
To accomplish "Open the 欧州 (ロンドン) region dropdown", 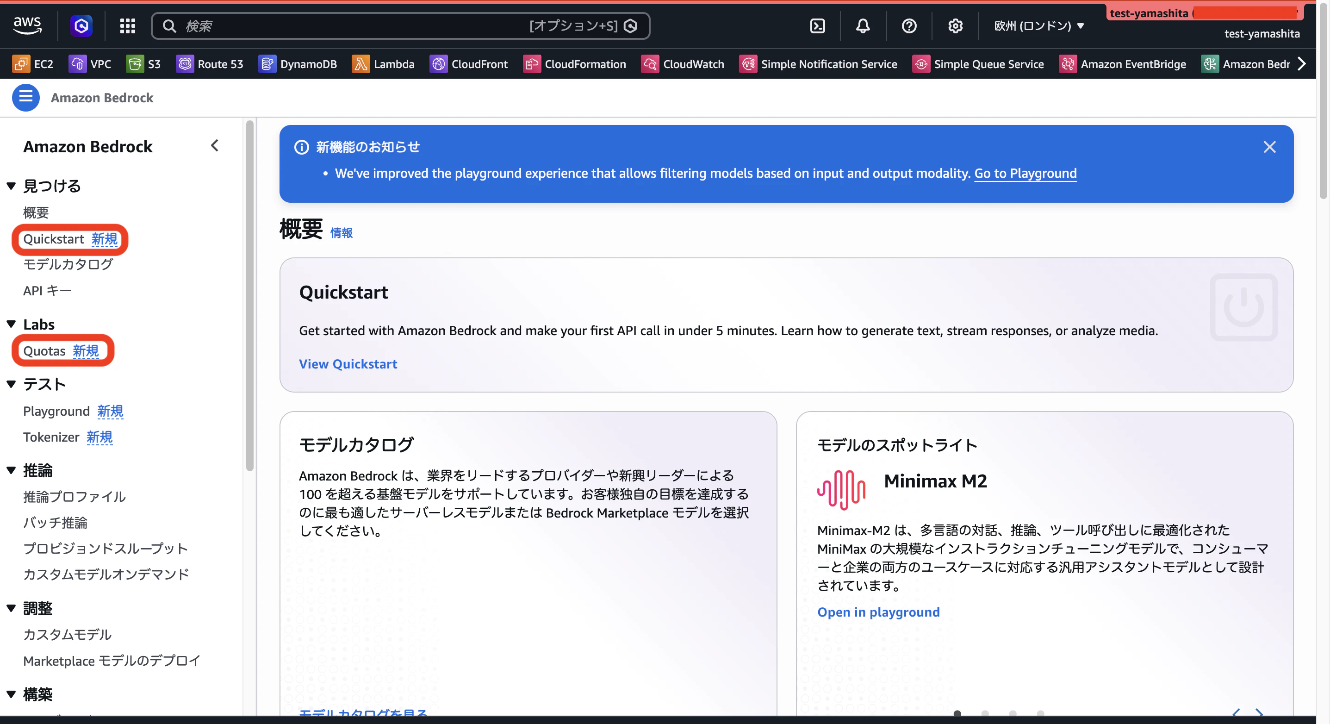I will click(1038, 26).
